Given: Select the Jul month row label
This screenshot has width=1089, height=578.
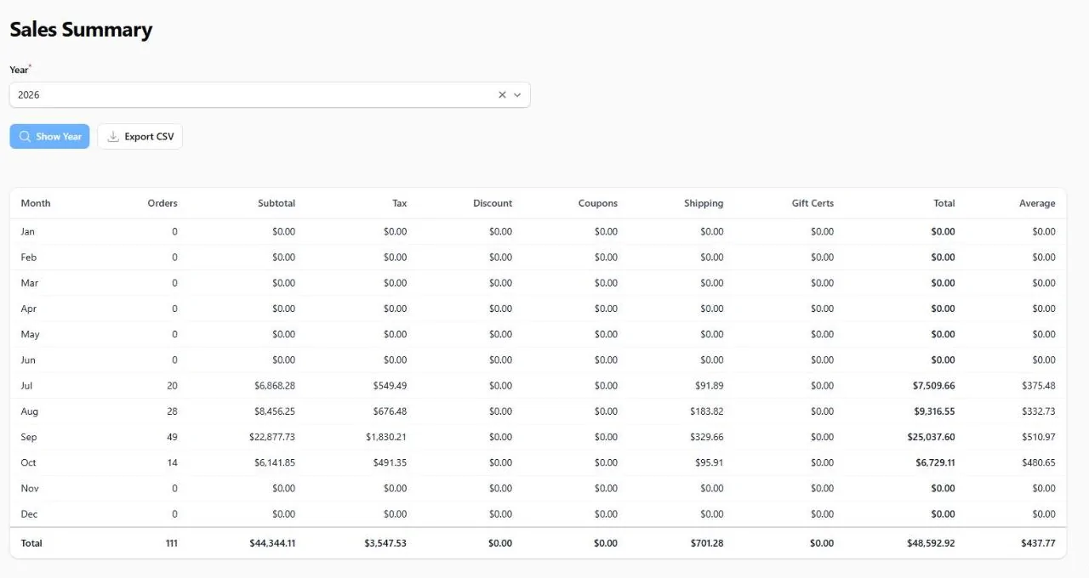Looking at the screenshot, I should tap(26, 386).
